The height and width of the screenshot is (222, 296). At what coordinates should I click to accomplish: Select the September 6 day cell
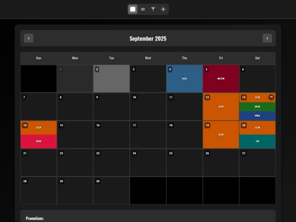(257, 79)
